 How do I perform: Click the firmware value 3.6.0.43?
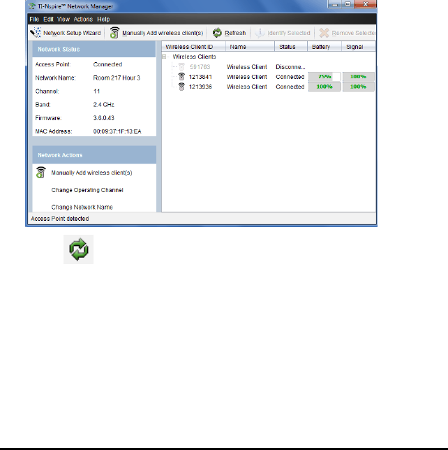pyautogui.click(x=104, y=118)
